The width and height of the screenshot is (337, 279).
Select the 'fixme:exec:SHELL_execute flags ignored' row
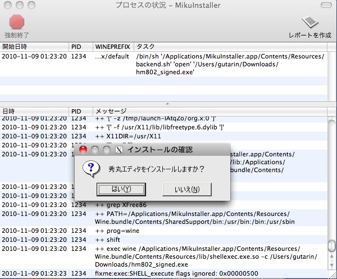(x=163, y=273)
